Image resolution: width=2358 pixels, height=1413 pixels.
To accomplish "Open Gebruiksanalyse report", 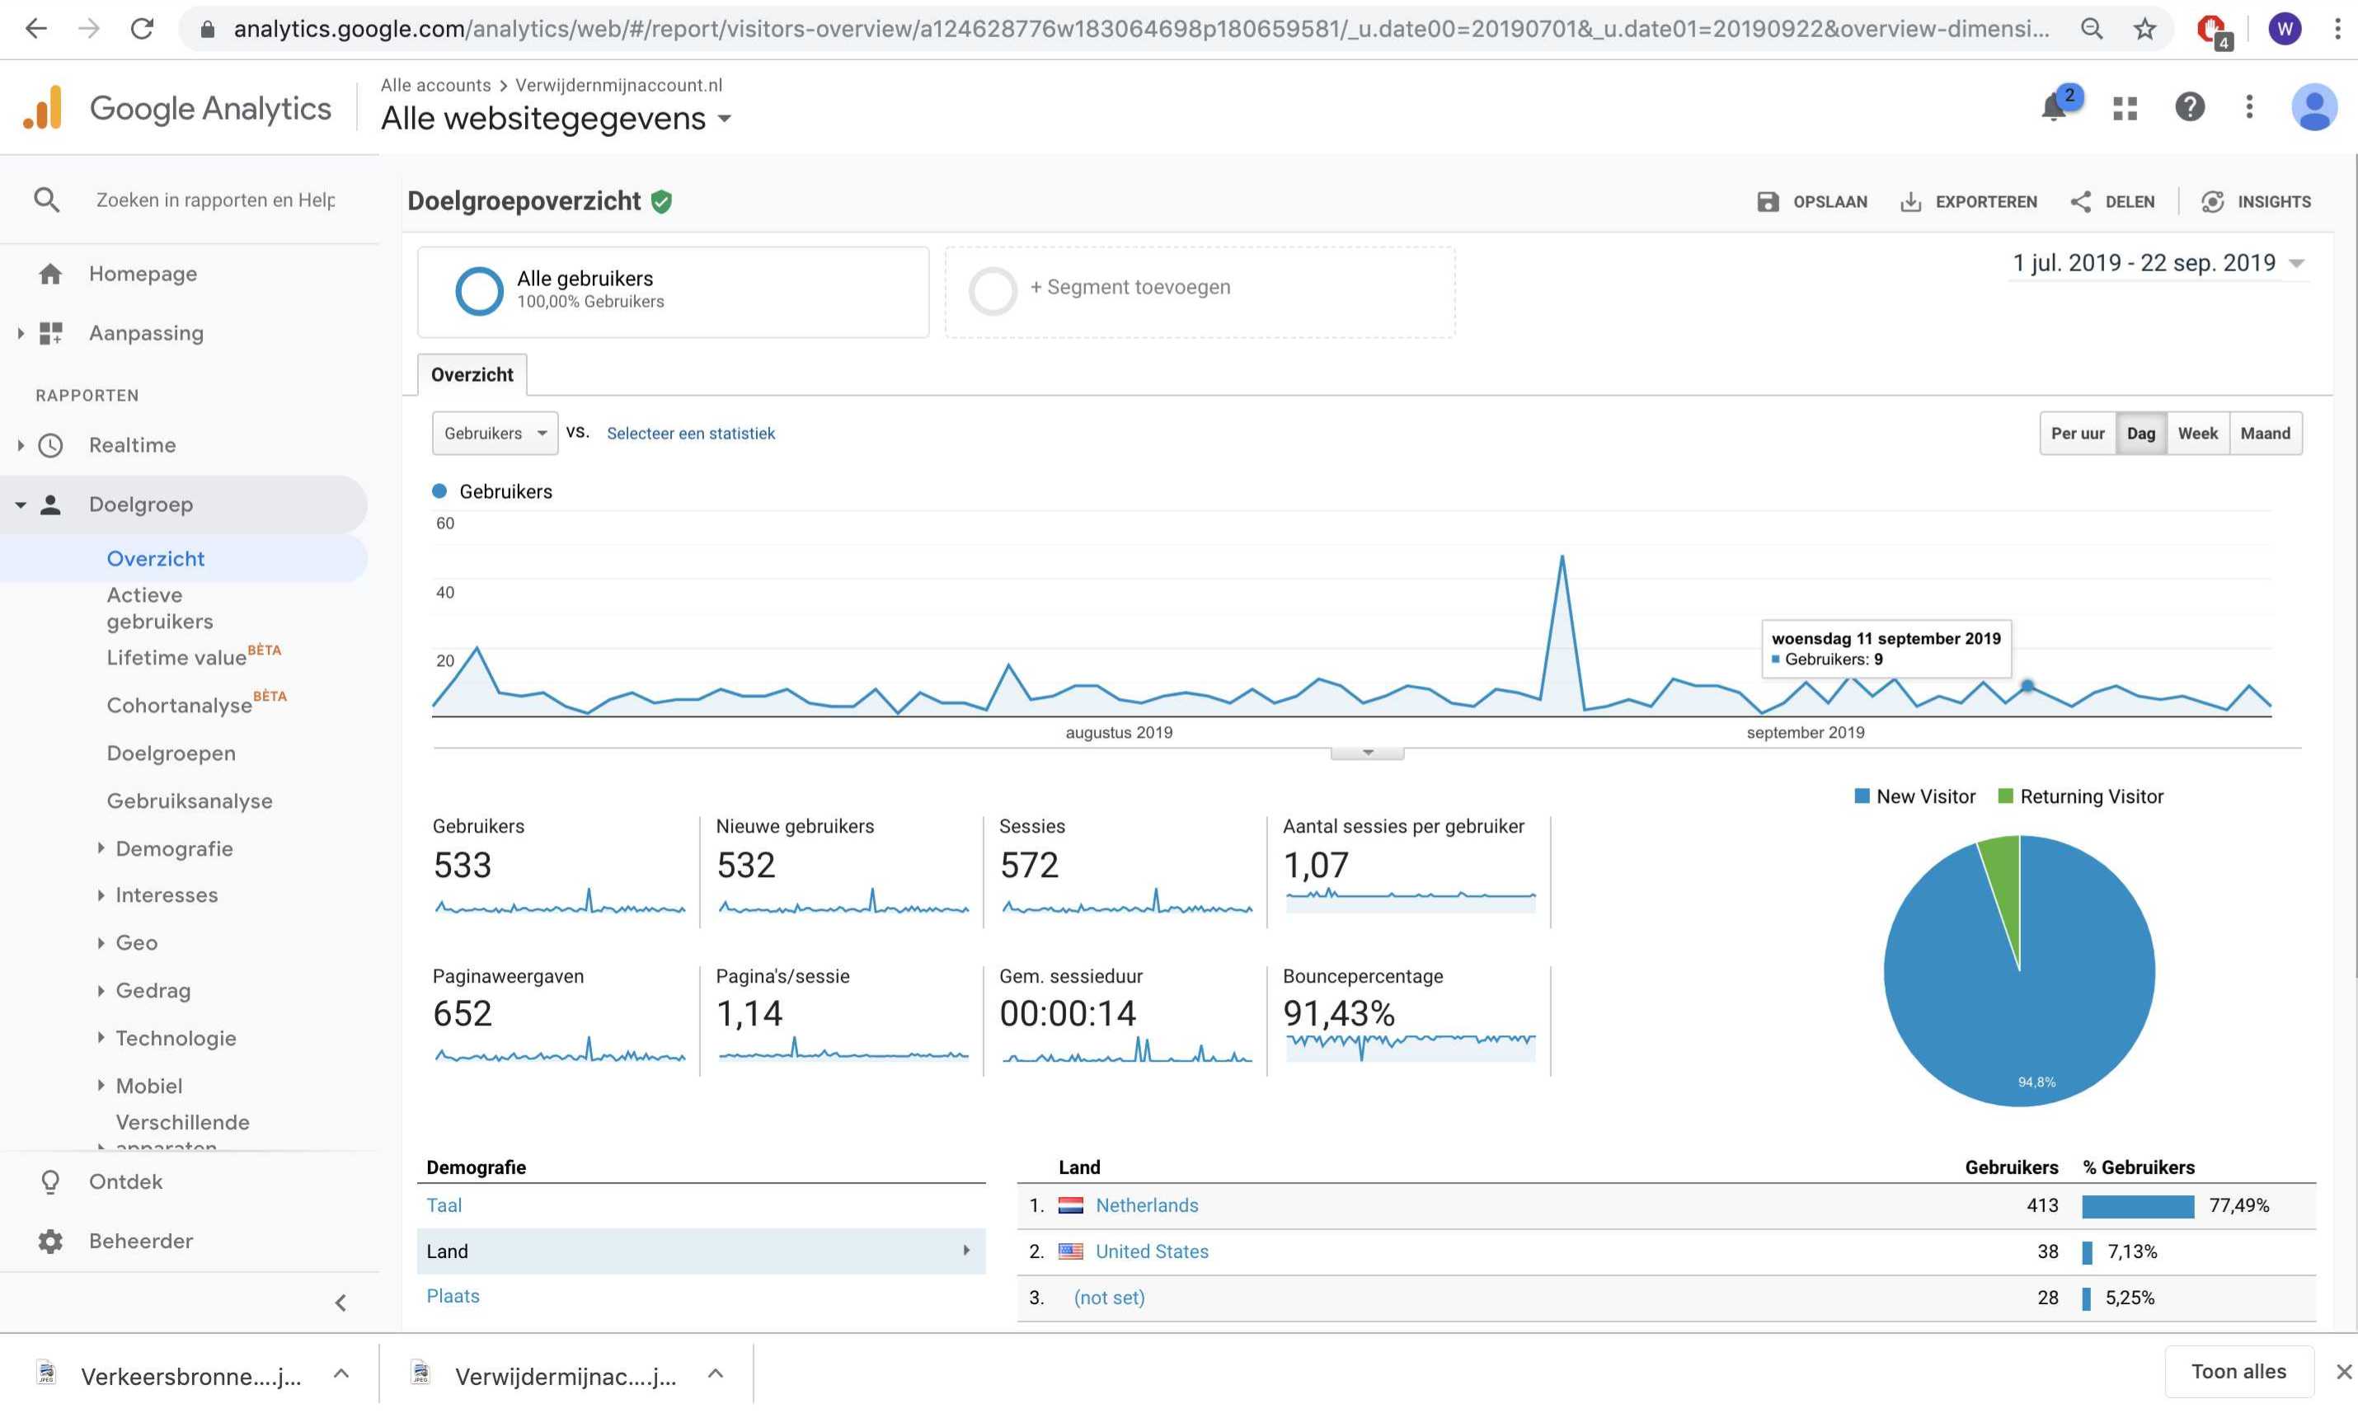I will tap(190, 800).
